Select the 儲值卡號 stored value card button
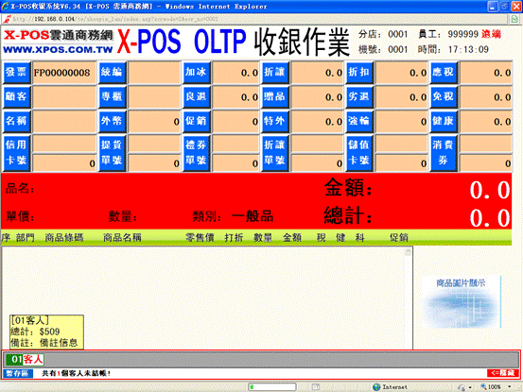Viewport: 523px width, 392px height. pos(358,153)
